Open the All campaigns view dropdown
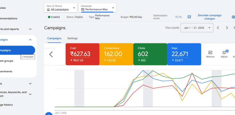Image resolution: width=235 pixels, height=115 pixels. click(x=61, y=8)
